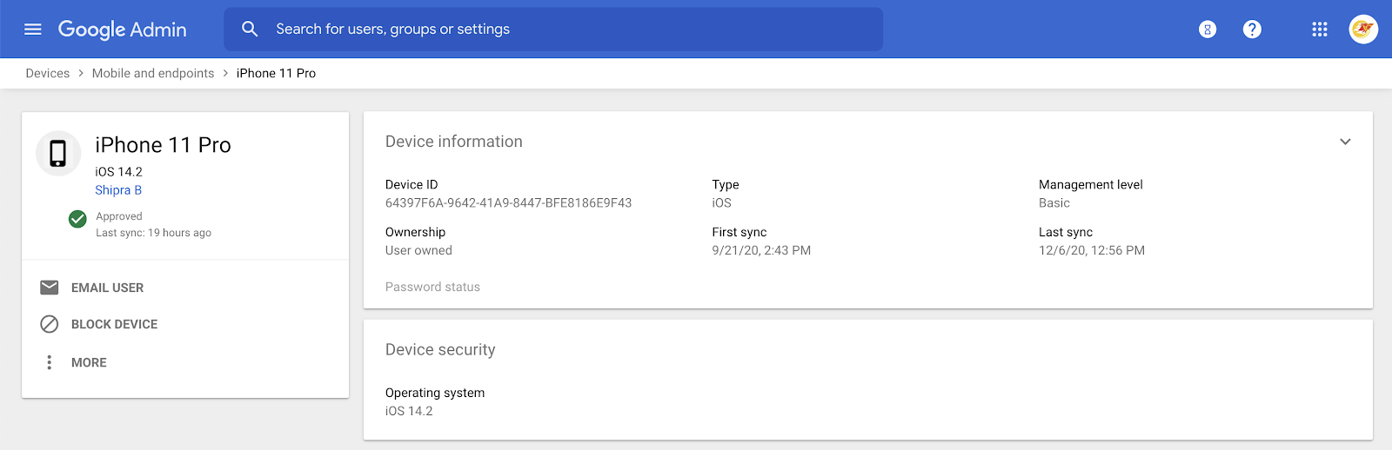The image size is (1392, 450).
Task: Click the iPhone device icon
Action: pos(58,153)
